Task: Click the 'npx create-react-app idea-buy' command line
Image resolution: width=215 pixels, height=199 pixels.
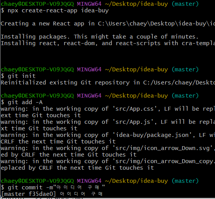Action: [x=55, y=10]
